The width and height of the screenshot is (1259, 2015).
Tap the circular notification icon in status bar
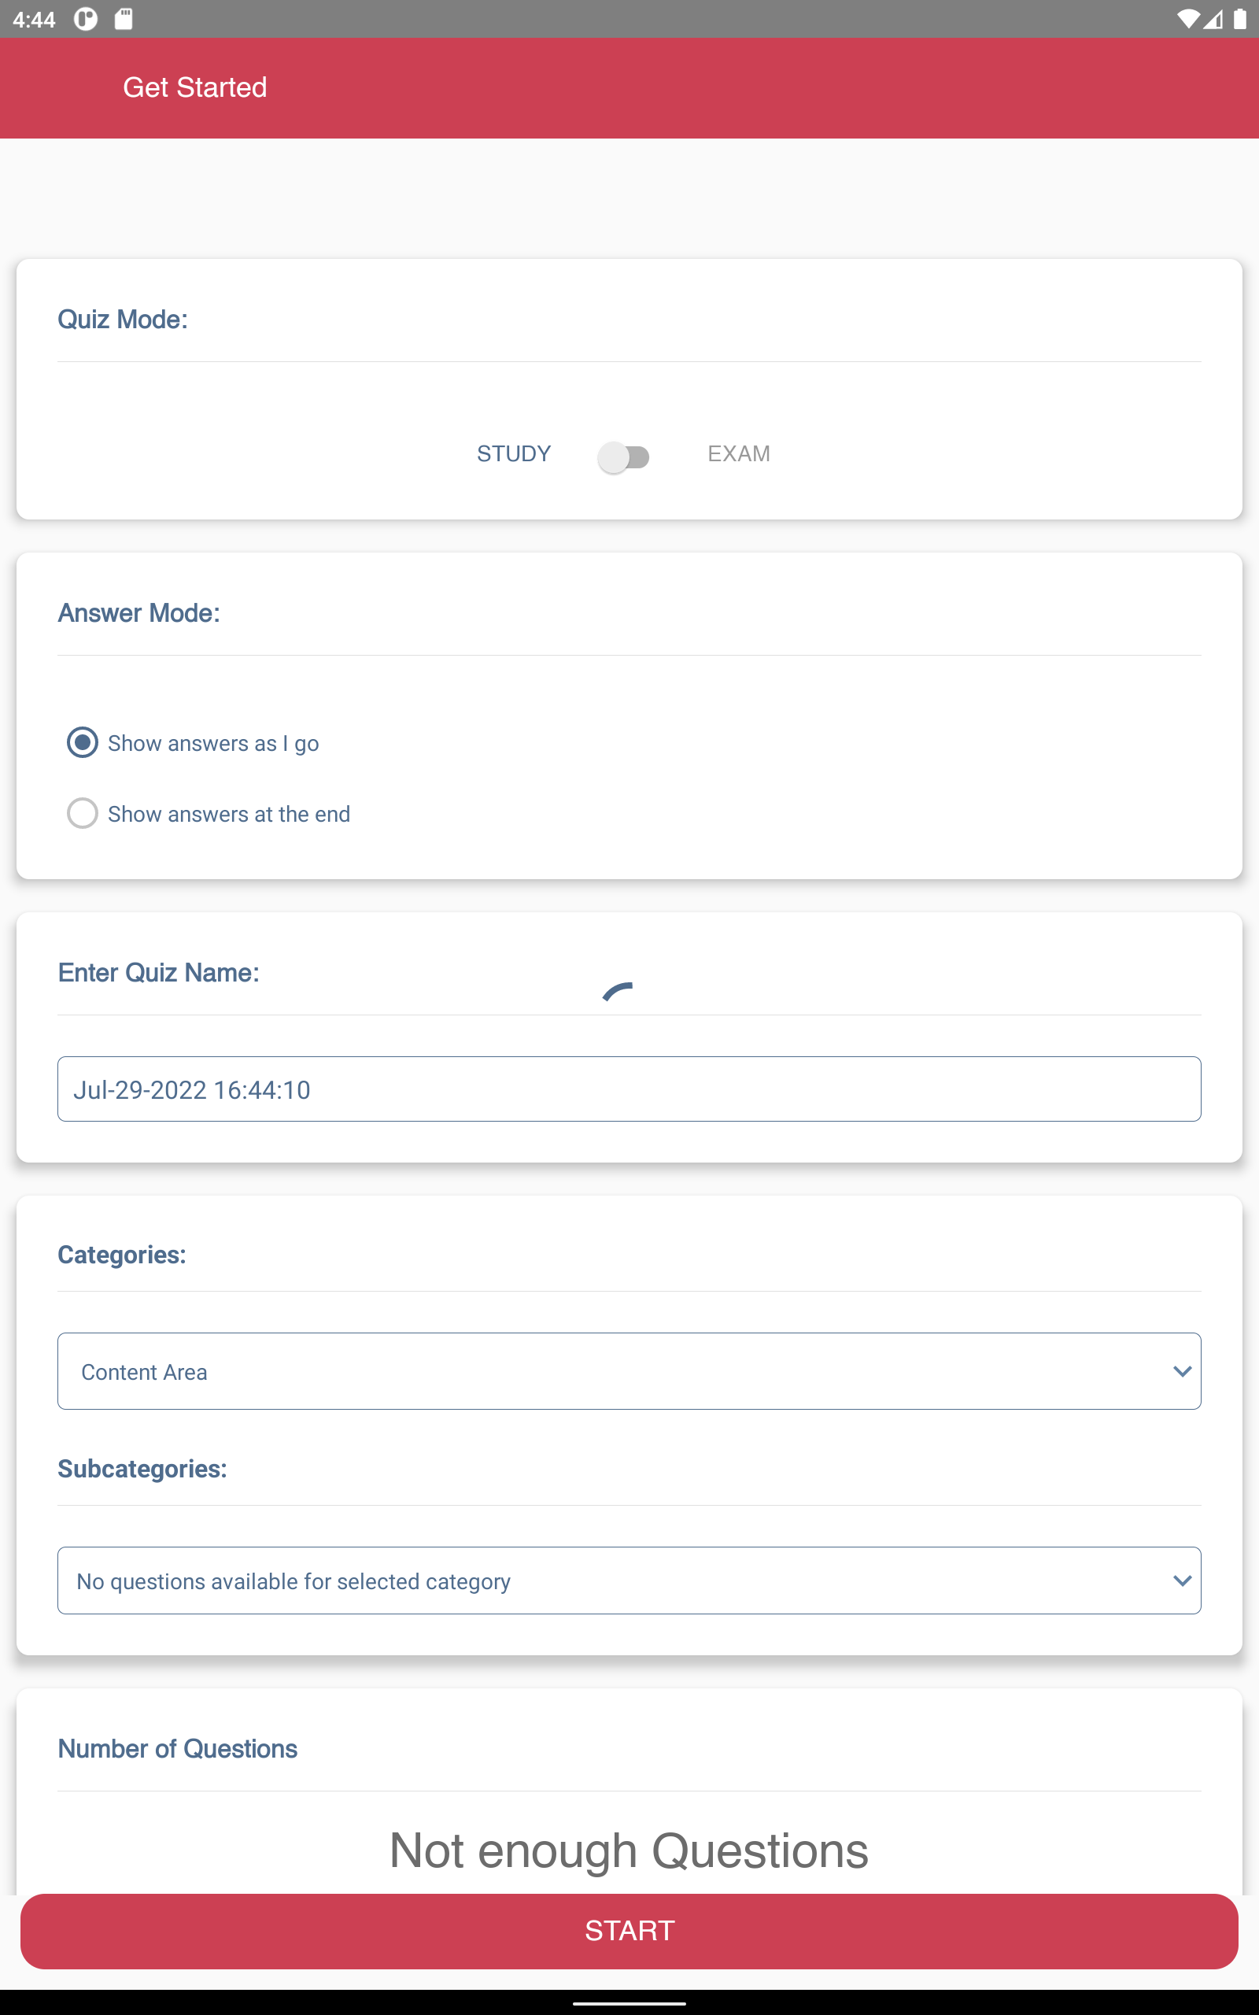point(86,19)
